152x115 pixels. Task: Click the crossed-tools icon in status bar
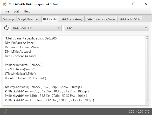[5, 111]
